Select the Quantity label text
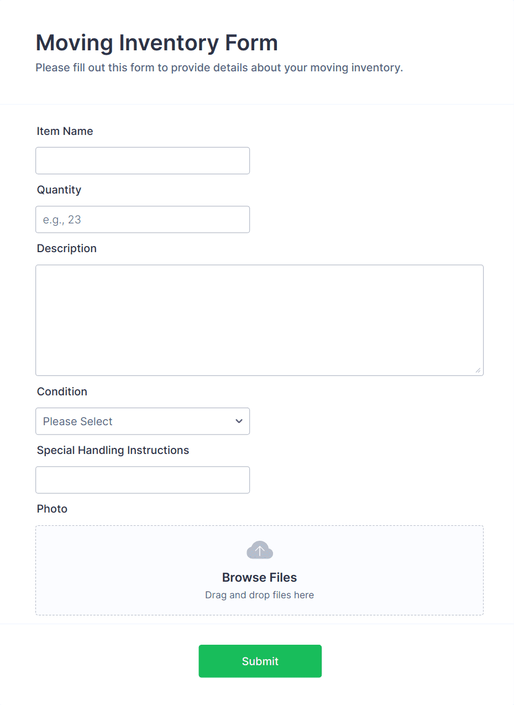This screenshot has width=514, height=705. click(59, 190)
